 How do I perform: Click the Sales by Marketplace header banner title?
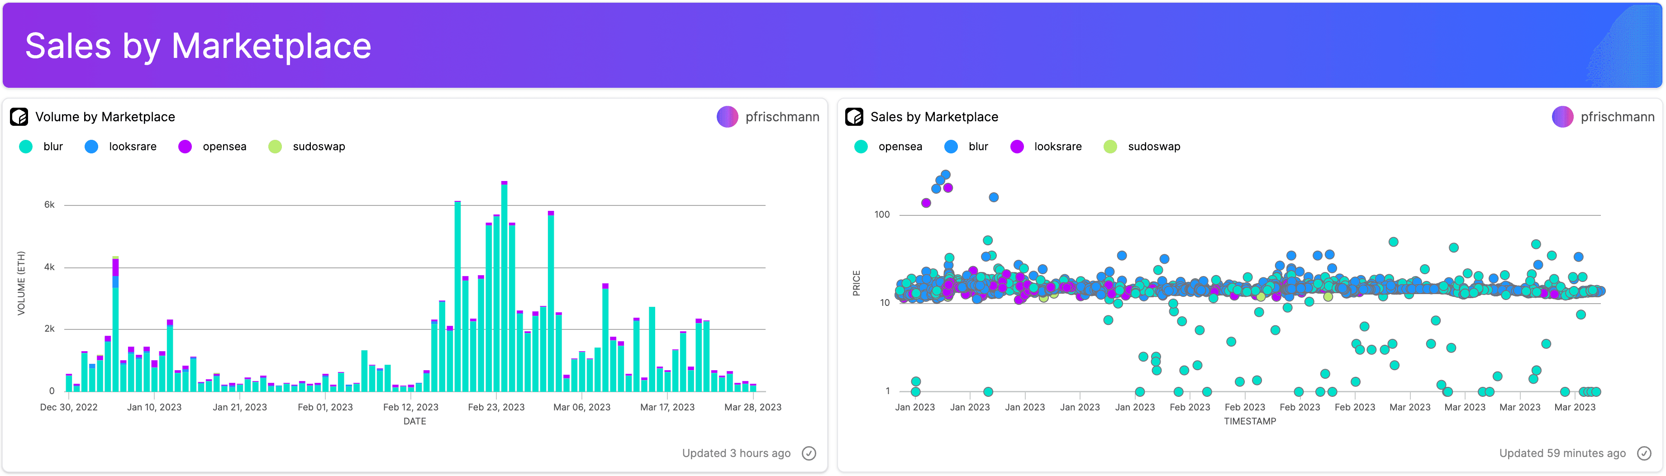198,46
